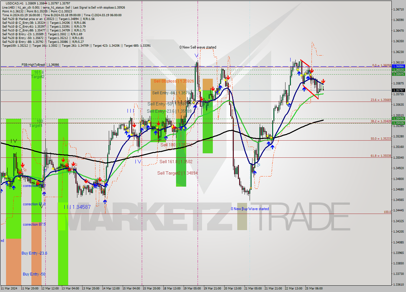Click the 1.34445 price axis value
The width and height of the screenshot is (406, 292).
tap(398, 210)
